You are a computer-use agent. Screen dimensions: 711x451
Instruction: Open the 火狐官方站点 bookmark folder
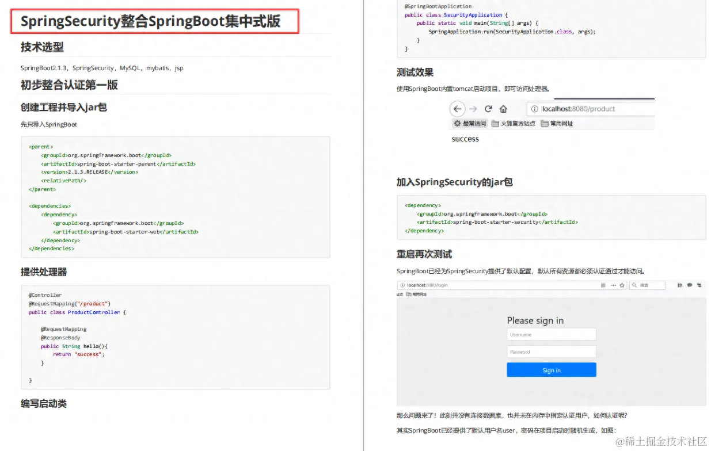coord(514,123)
